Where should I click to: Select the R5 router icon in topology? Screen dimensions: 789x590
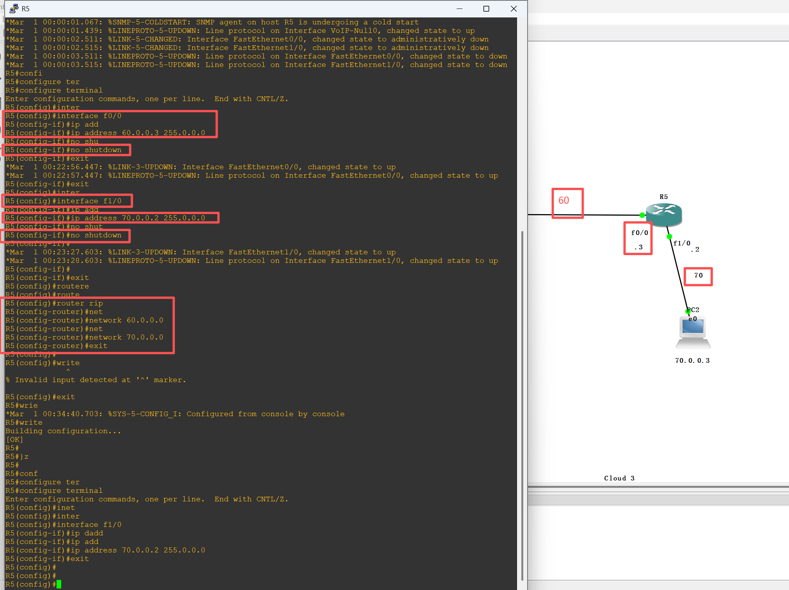click(664, 214)
